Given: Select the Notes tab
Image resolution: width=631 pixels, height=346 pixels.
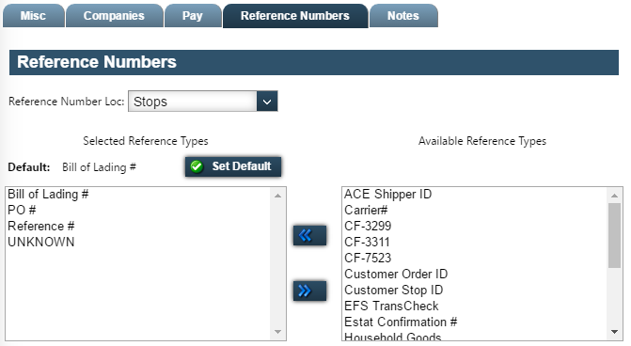Looking at the screenshot, I should click(403, 16).
